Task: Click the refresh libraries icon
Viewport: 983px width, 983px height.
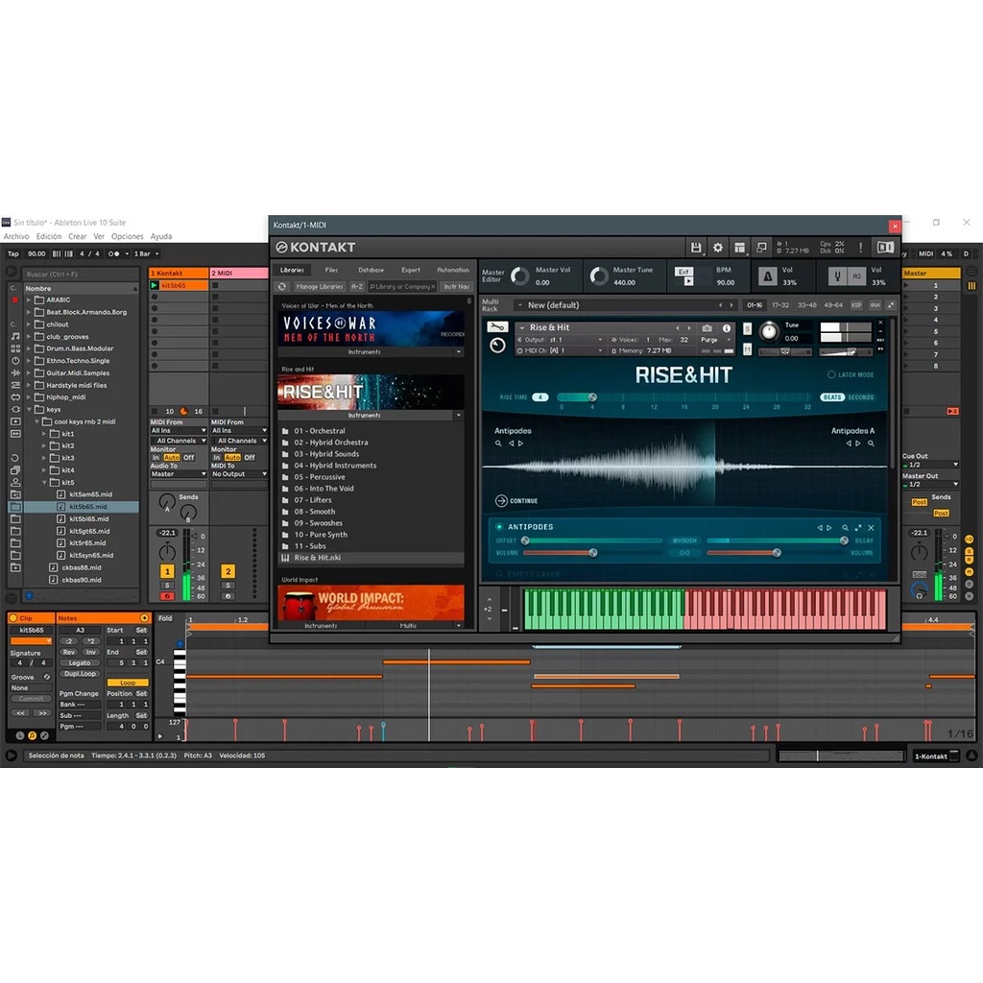Action: click(282, 286)
